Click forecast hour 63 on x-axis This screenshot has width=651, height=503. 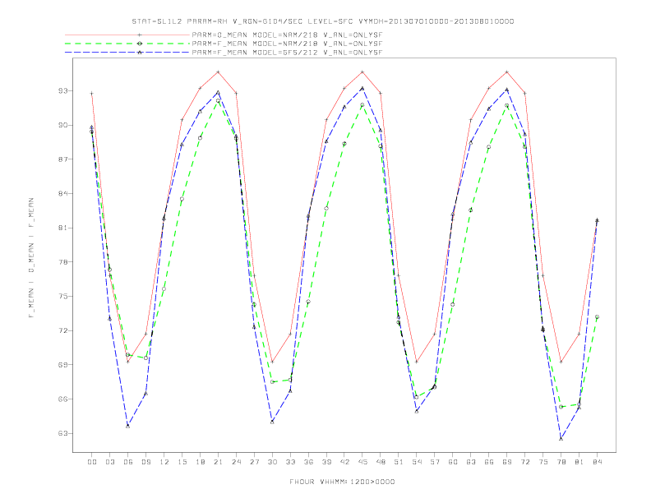click(471, 462)
